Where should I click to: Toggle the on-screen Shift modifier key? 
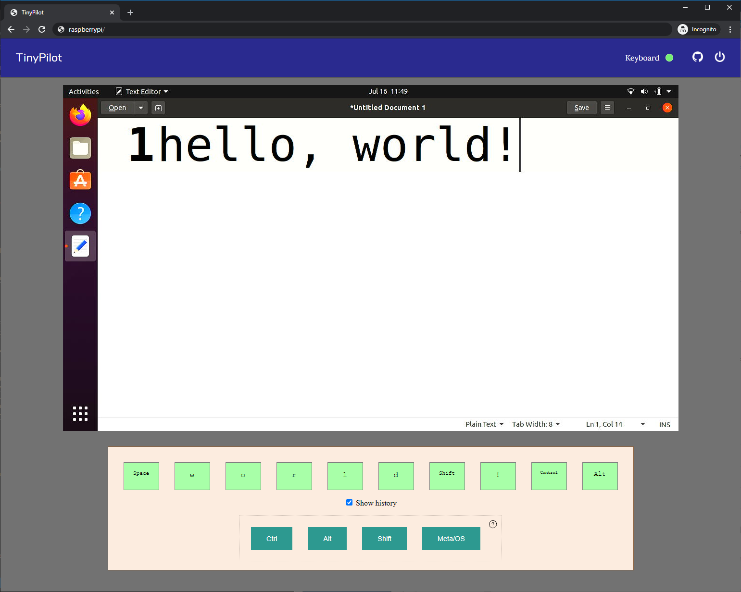tap(384, 539)
